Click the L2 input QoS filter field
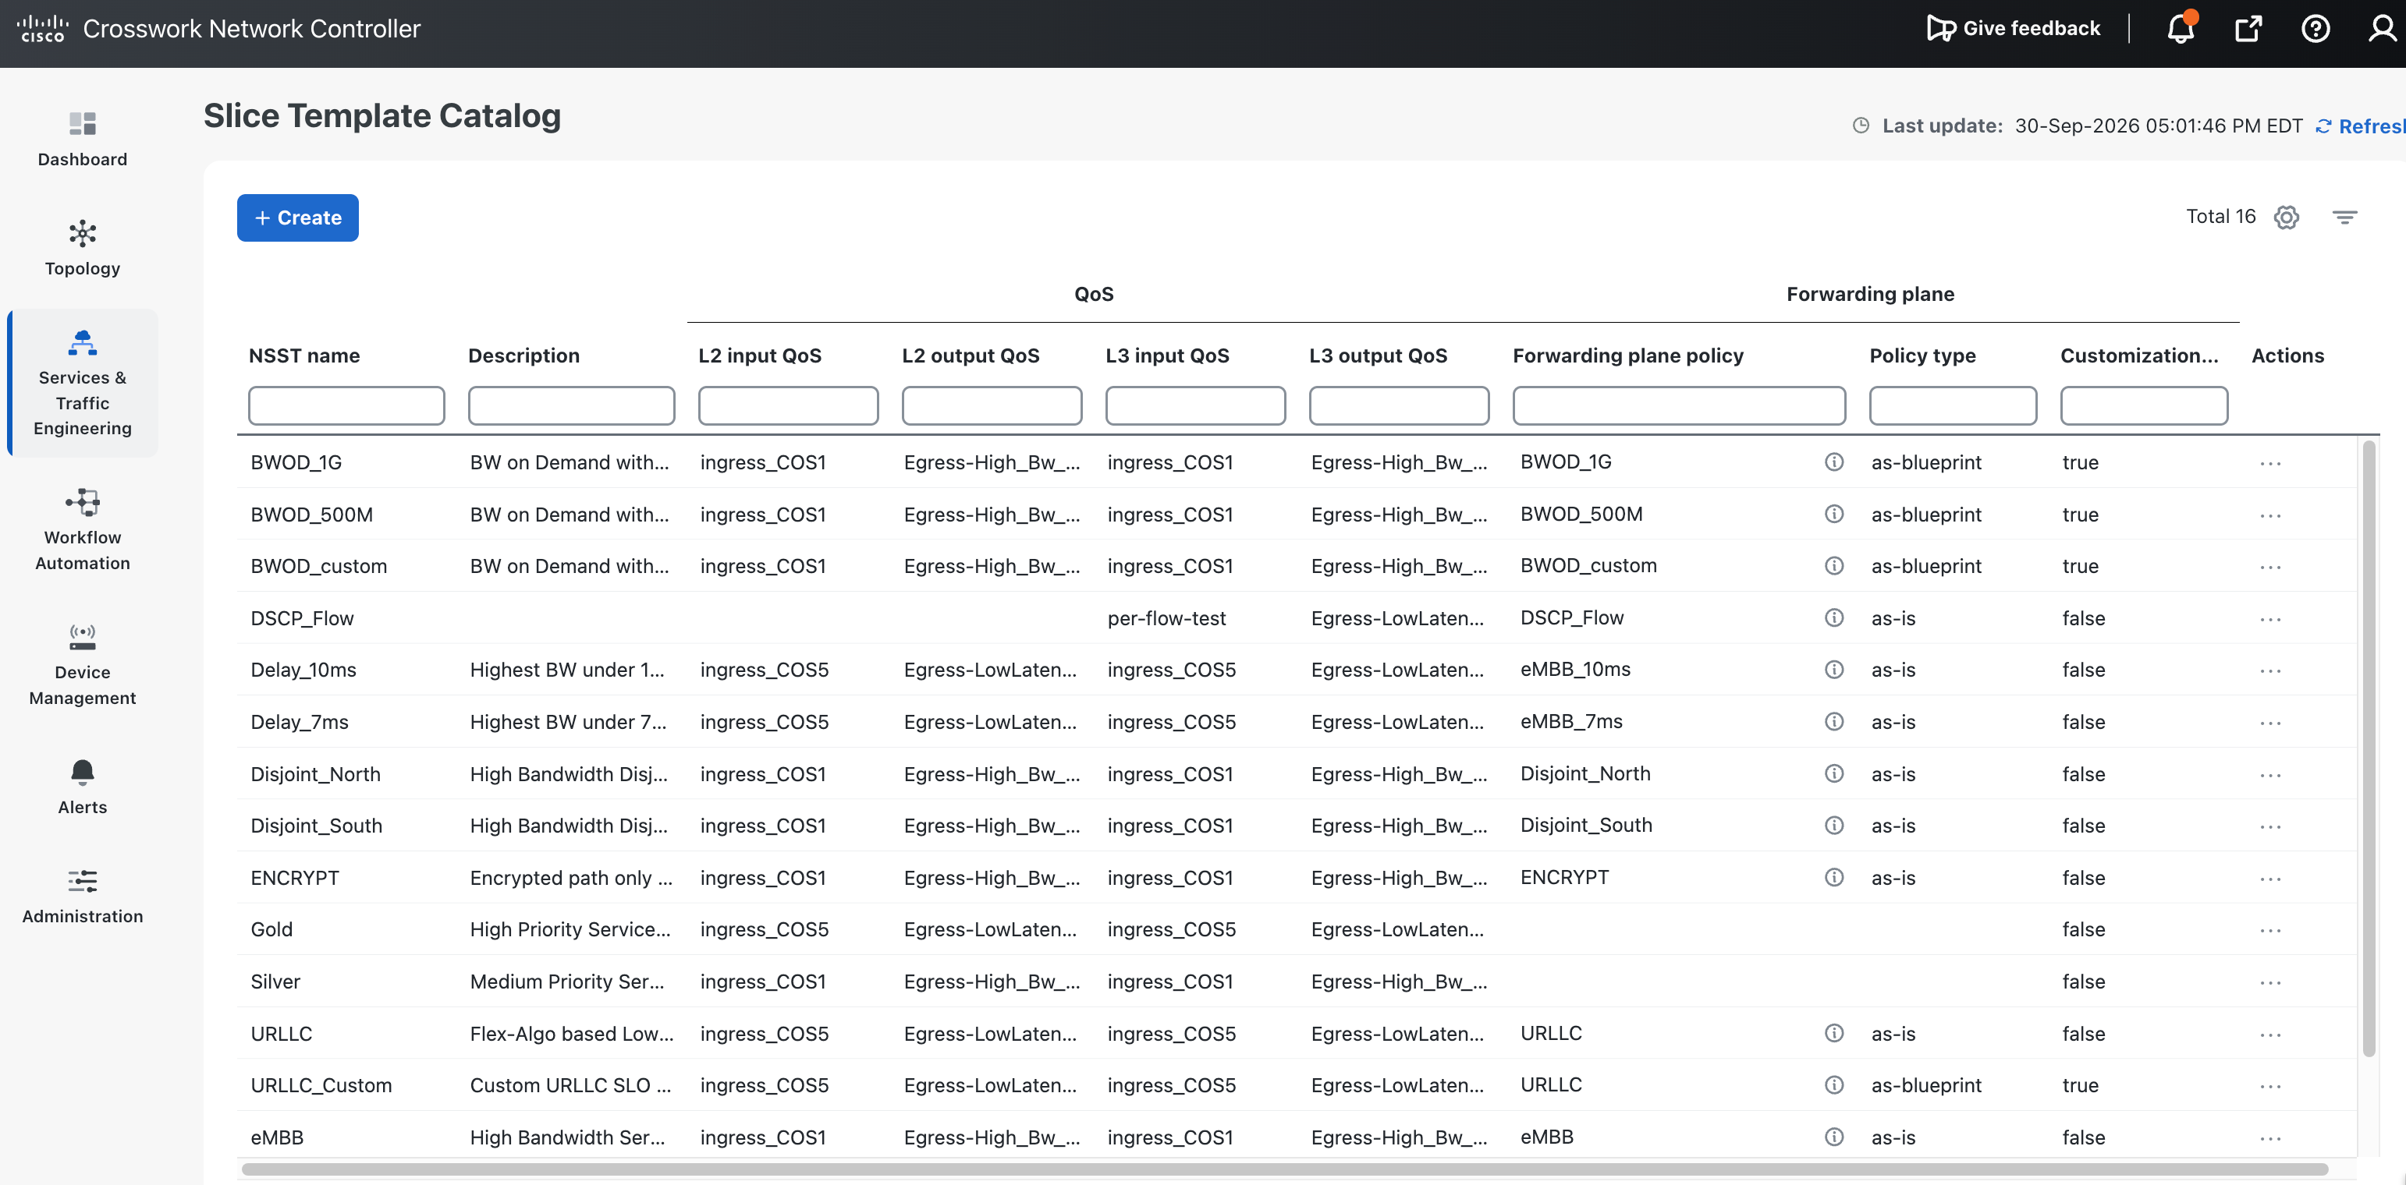The height and width of the screenshot is (1185, 2406). (x=788, y=406)
